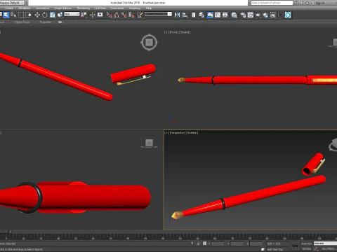Click the search keyword input field
Image resolution: width=337 pixels, height=252 pixels.
(272, 3)
